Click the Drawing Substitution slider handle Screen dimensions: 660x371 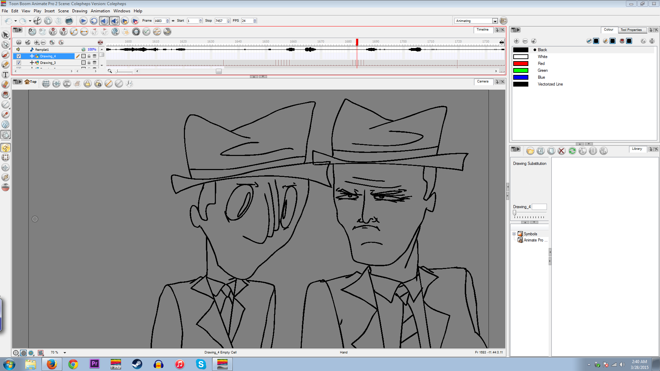tap(515, 213)
